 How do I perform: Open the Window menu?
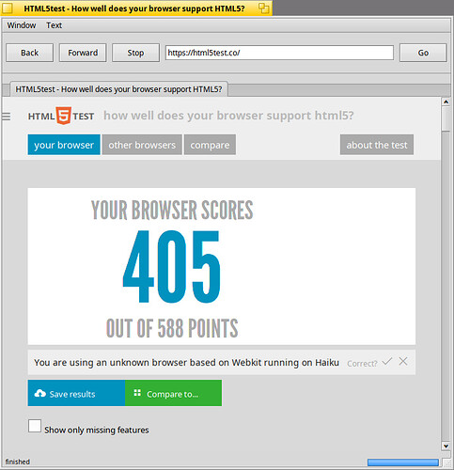click(22, 25)
